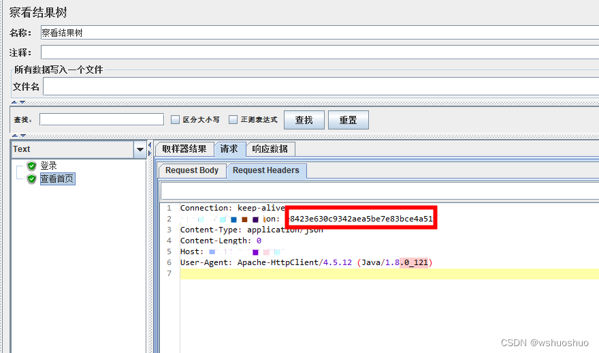Click the filter field above request headers
This screenshot has width=599, height=353.
click(x=380, y=191)
